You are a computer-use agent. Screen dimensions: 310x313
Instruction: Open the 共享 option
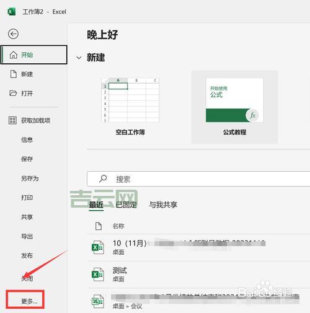pyautogui.click(x=27, y=217)
